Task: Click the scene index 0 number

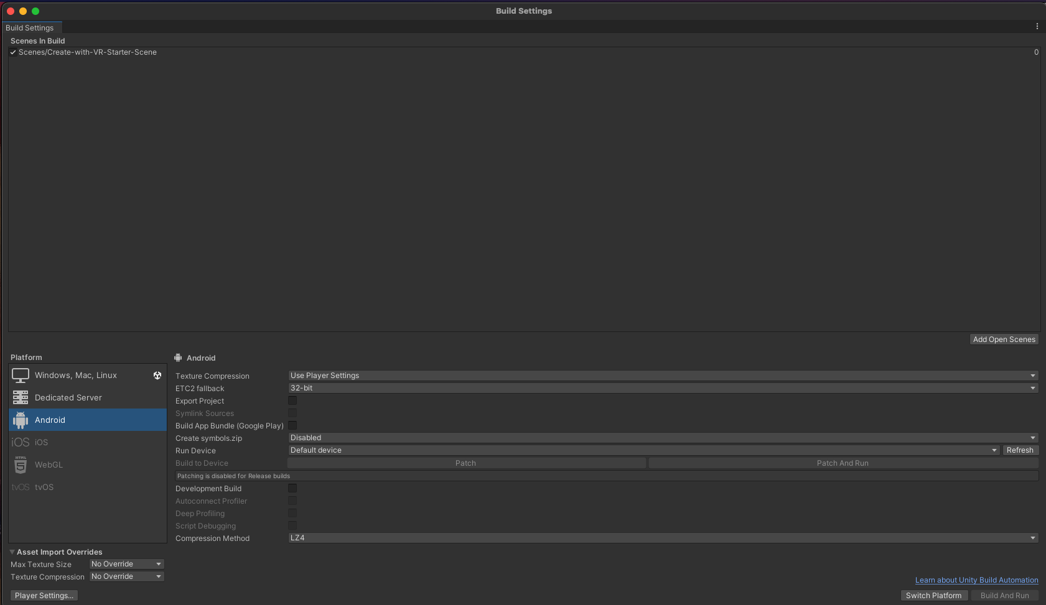Action: [x=1036, y=52]
